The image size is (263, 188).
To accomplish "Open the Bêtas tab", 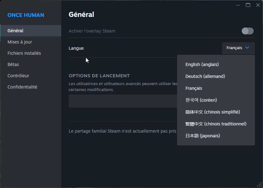I will pos(13,64).
